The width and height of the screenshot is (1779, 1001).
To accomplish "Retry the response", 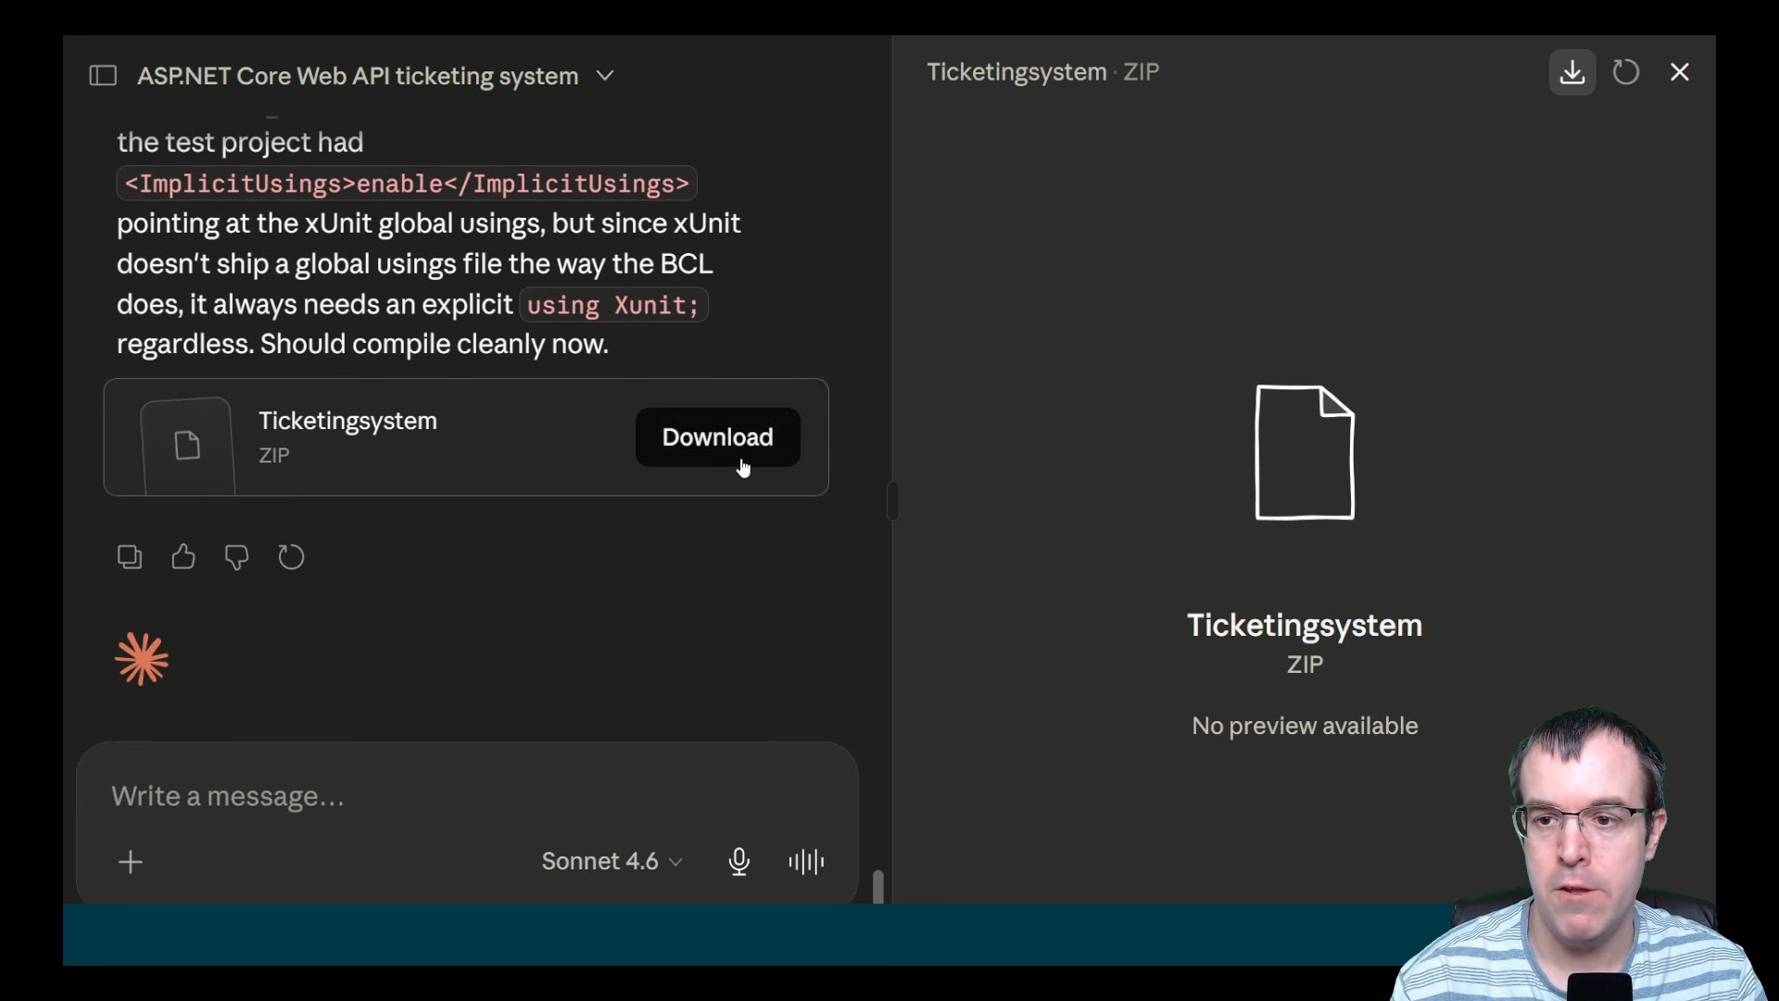I will click(291, 557).
